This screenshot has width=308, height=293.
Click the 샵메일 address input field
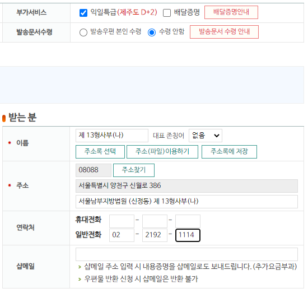point(186,254)
